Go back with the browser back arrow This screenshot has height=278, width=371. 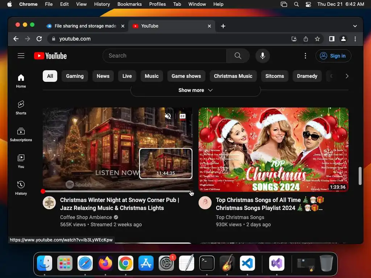point(16,39)
